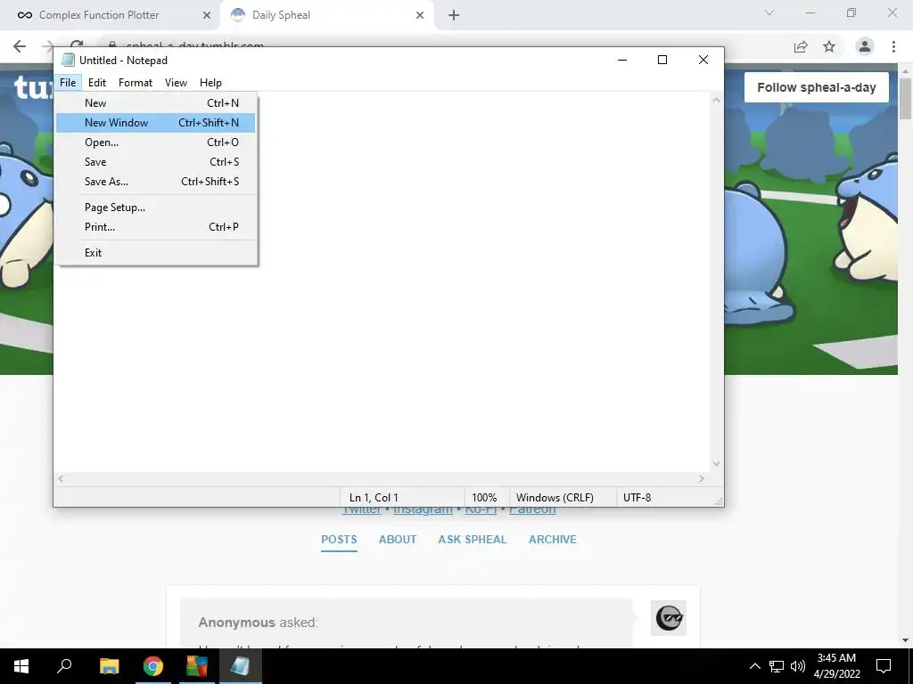Open the taskbar clock and date
Viewport: 913px width, 684px height.
(836, 666)
